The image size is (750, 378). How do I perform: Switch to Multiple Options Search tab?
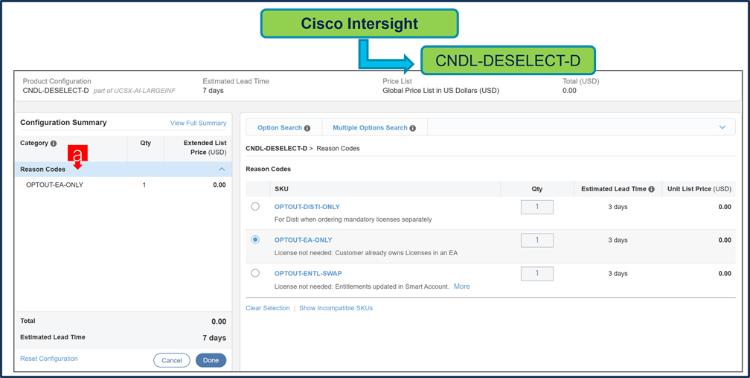tap(374, 128)
